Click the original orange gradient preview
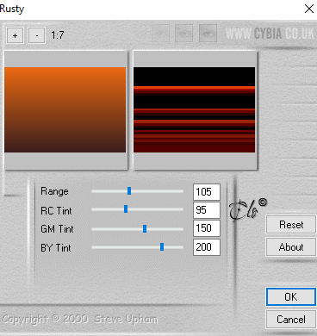 (x=65, y=109)
